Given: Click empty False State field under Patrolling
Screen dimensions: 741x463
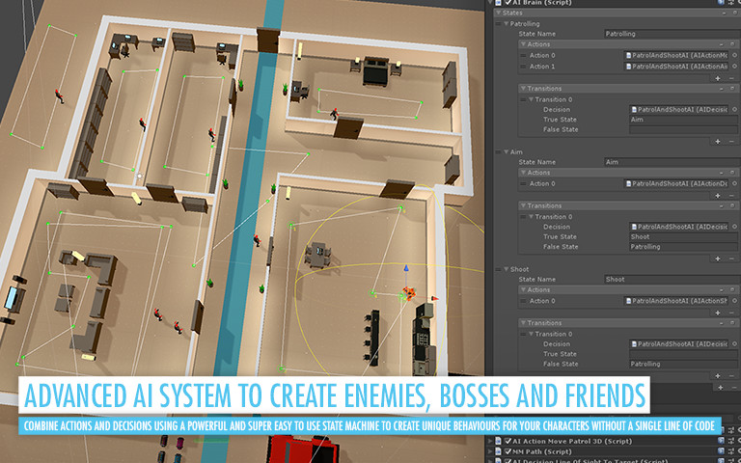Looking at the screenshot, I should coord(684,129).
